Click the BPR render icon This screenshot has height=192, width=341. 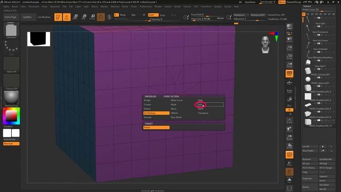[x=289, y=27]
